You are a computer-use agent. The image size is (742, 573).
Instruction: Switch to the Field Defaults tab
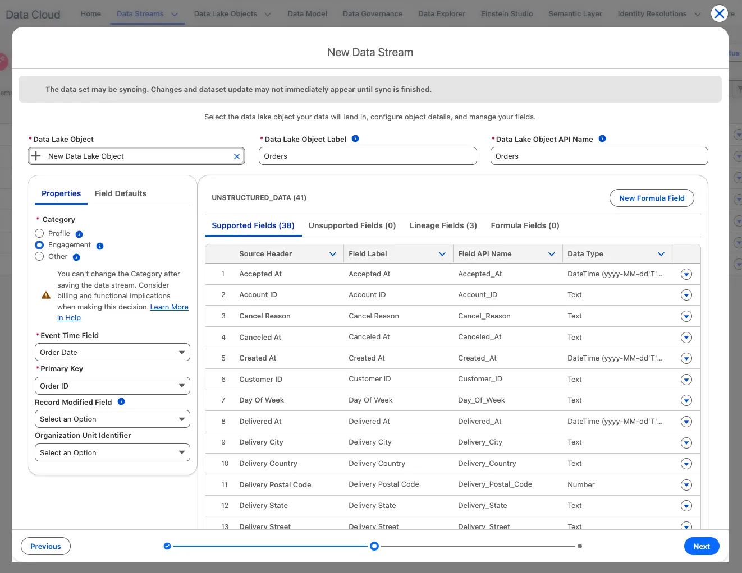point(120,193)
